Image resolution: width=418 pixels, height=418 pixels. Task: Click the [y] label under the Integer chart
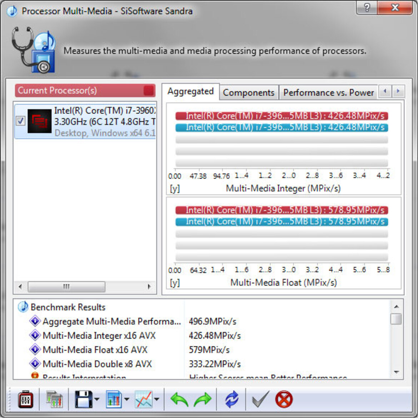175,189
